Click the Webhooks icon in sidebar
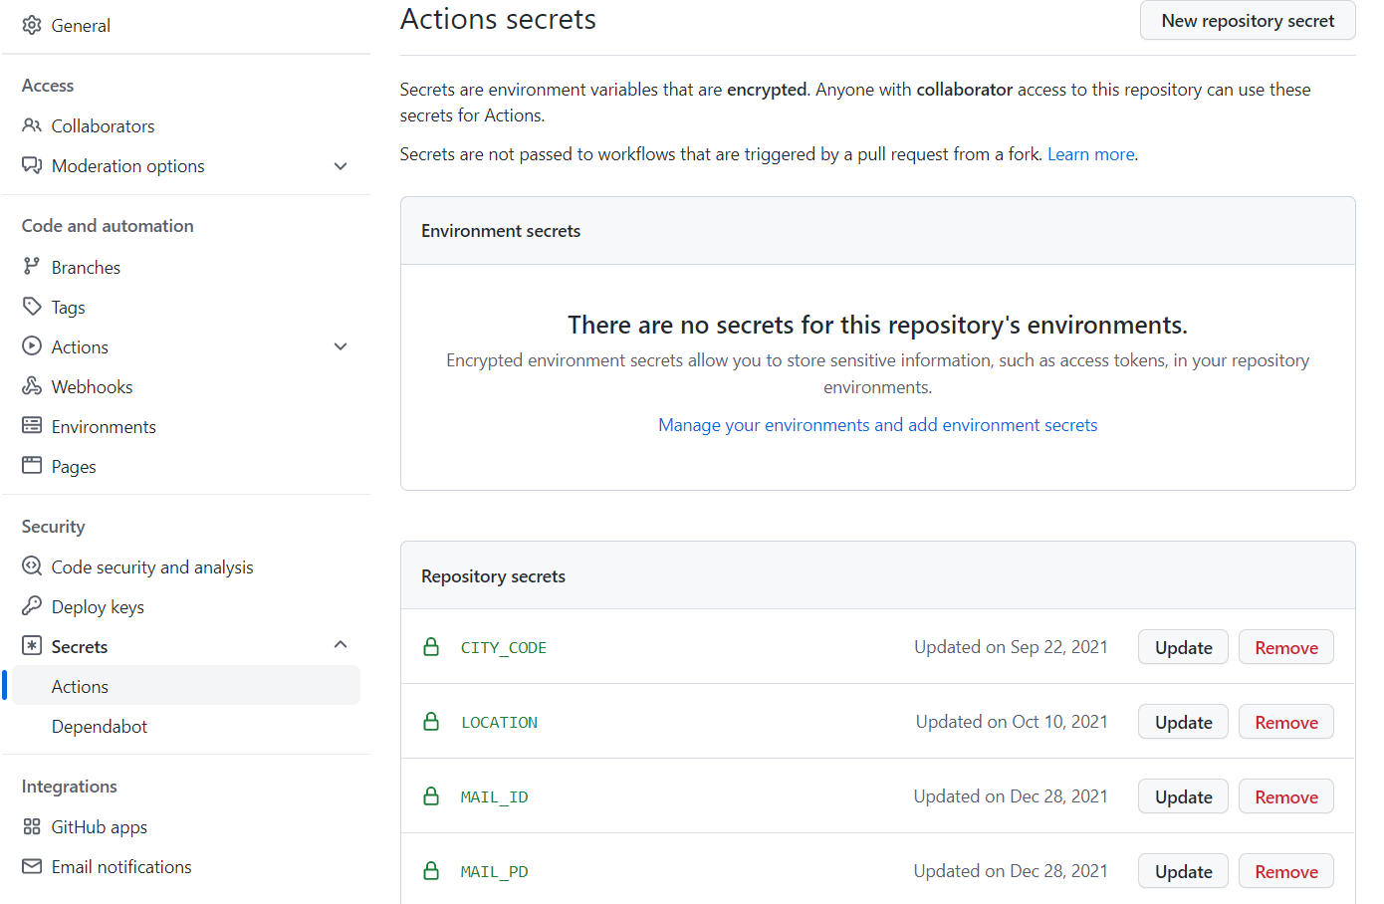 tap(32, 386)
